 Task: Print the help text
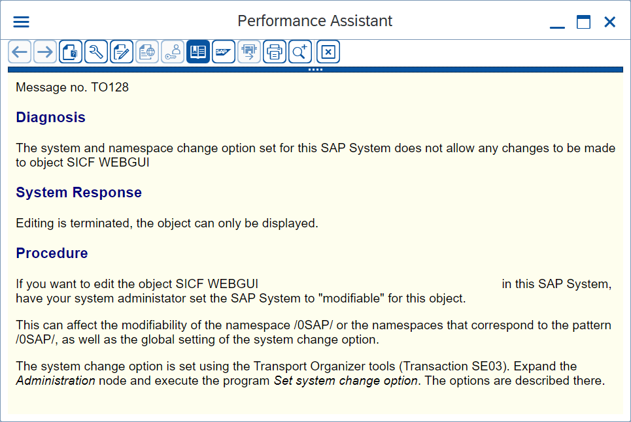pos(275,52)
